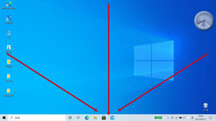216x121 pixels.
Task: Select the PC desktop icon
Action: tap(9, 34)
